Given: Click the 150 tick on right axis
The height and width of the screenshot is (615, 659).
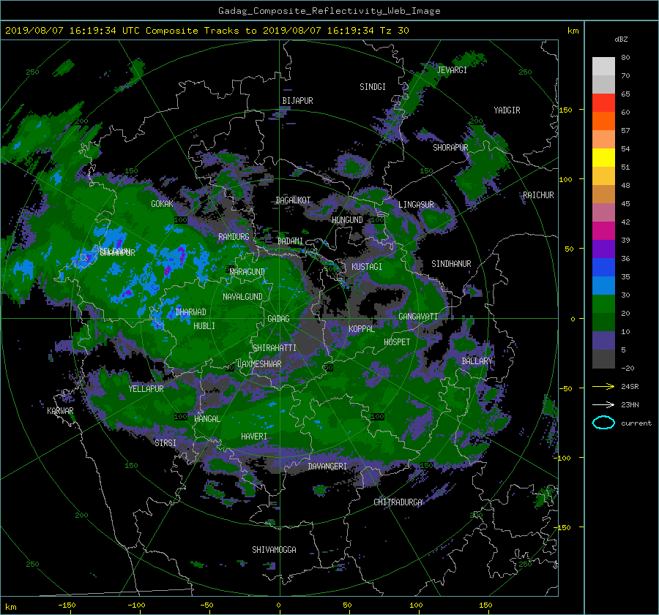Looking at the screenshot, I should click(x=566, y=110).
